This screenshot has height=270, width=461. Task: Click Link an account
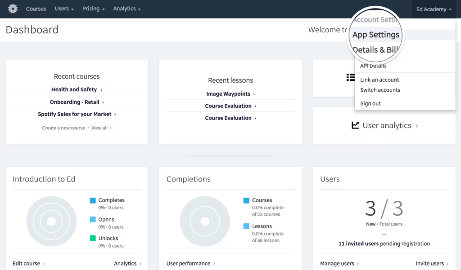(380, 80)
